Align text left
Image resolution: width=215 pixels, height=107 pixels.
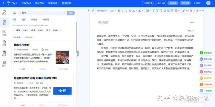(153, 10)
